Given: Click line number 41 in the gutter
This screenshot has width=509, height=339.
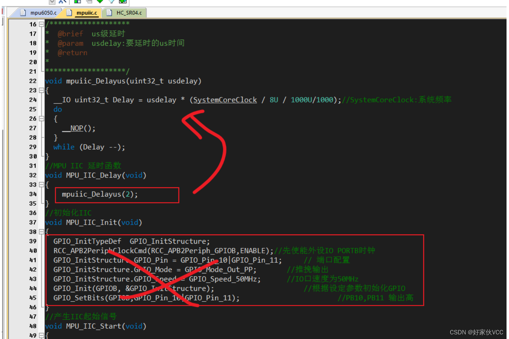Looking at the screenshot, I should tap(33, 260).
